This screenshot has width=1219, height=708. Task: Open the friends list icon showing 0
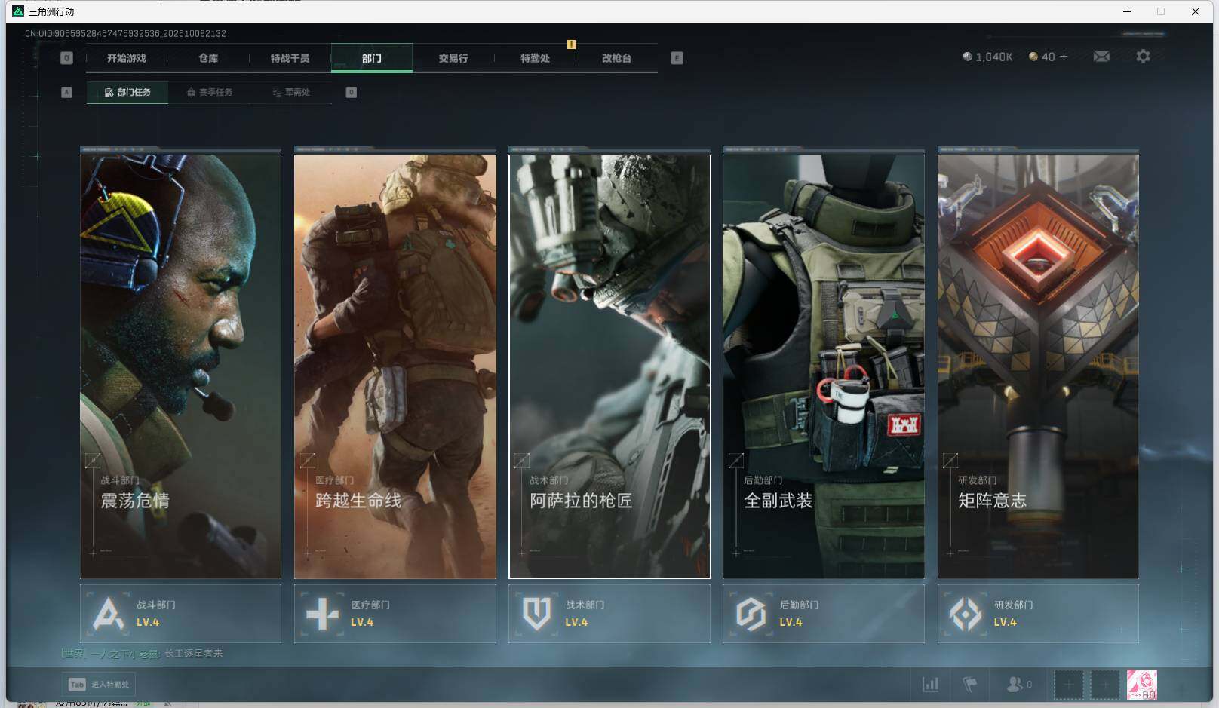[x=1019, y=685]
